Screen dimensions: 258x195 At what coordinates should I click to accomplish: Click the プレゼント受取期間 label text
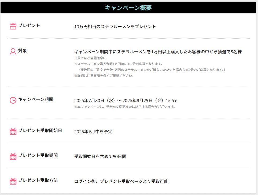(38, 156)
